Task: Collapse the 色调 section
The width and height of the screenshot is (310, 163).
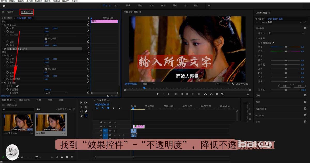Action: click(256, 56)
